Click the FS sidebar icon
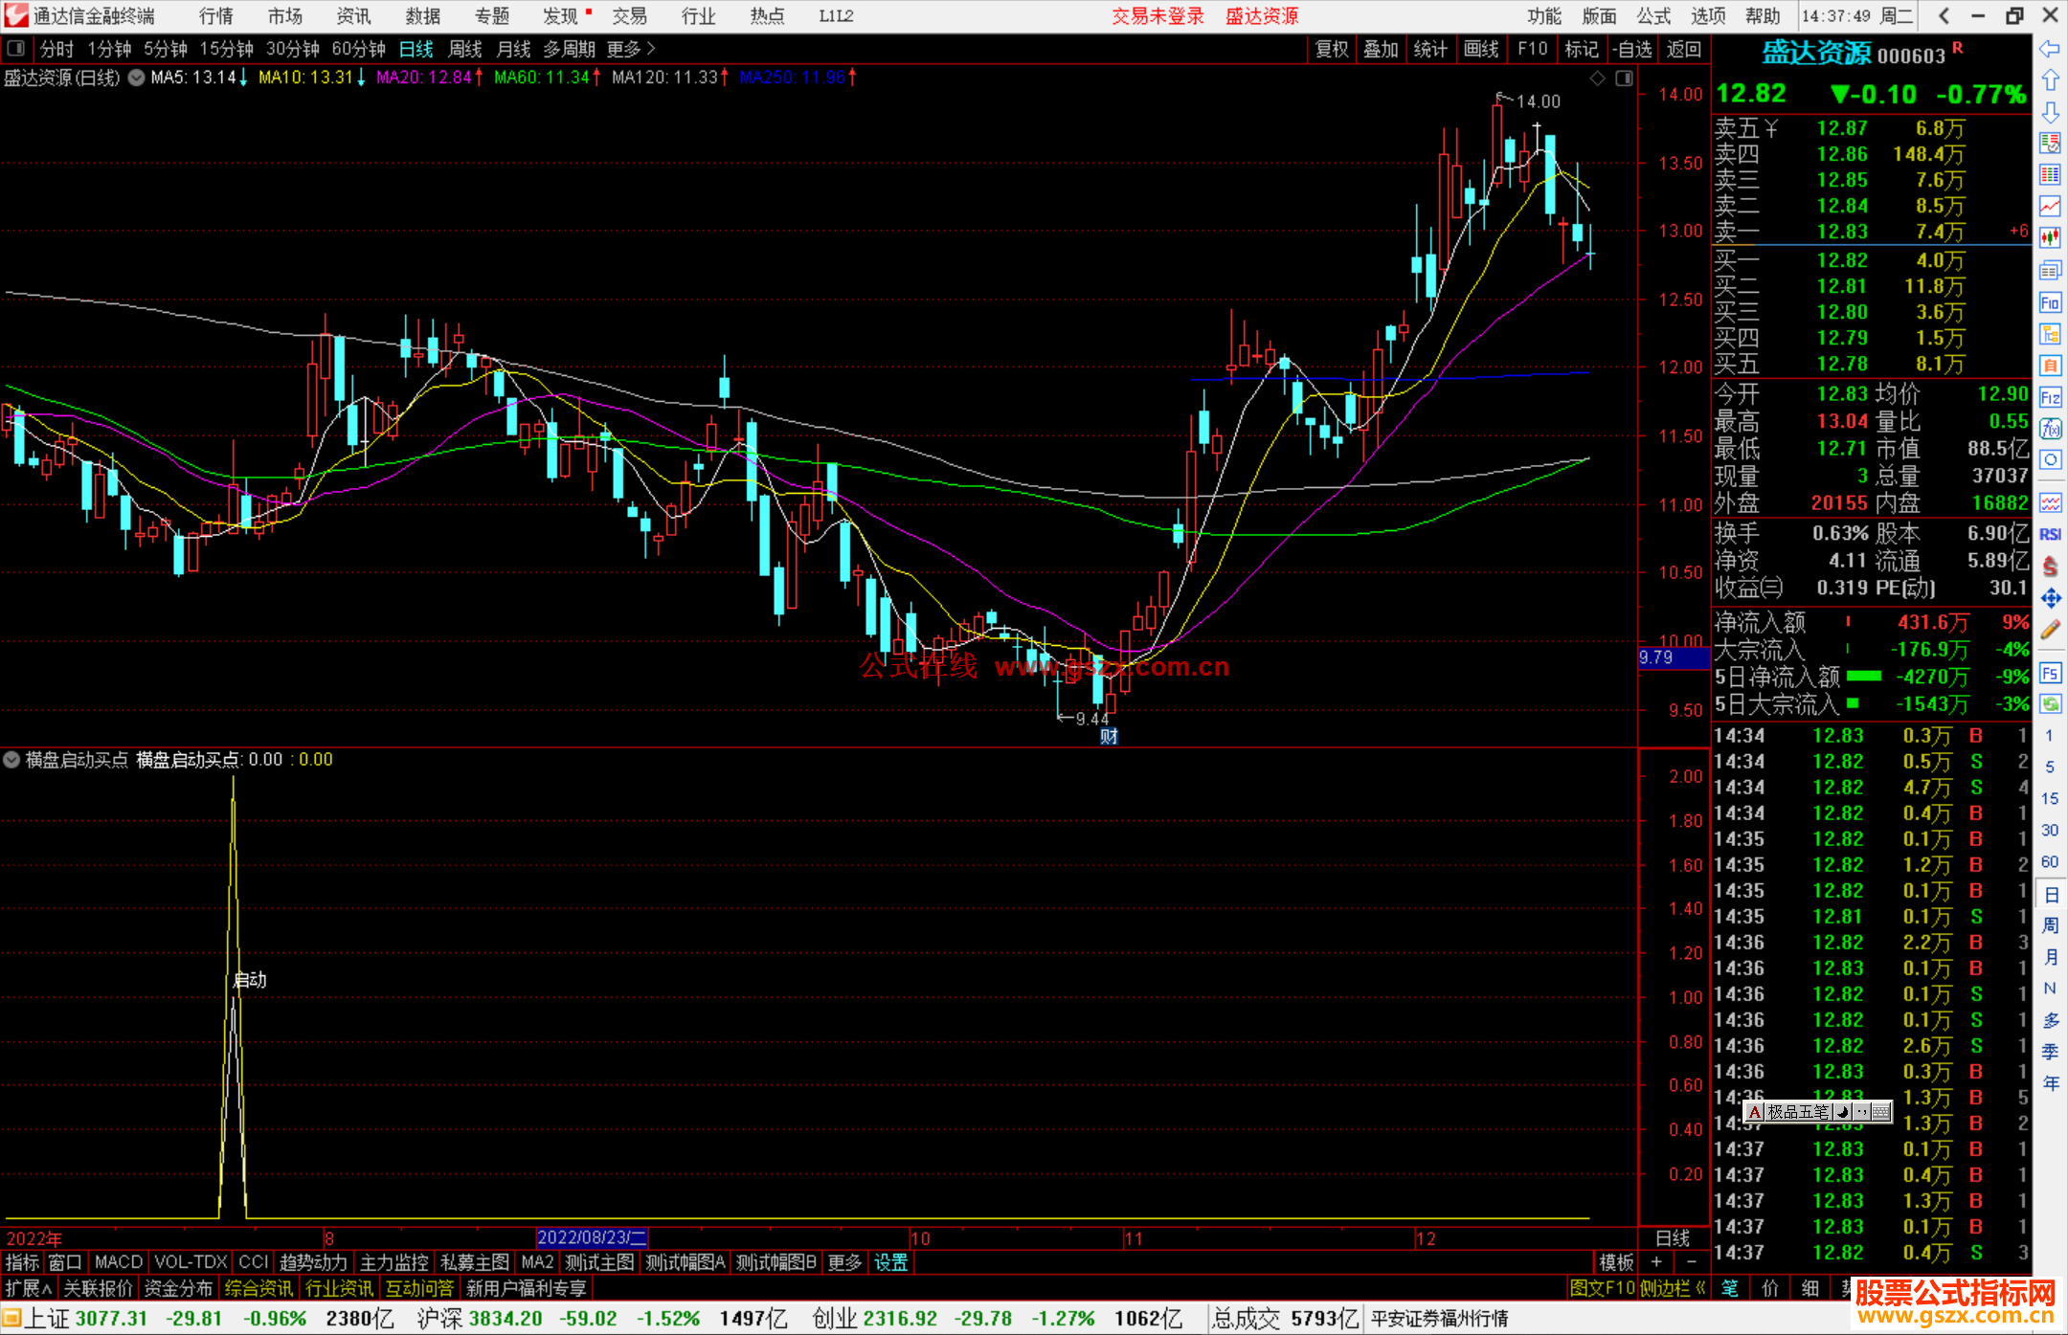2068x1335 pixels. pyautogui.click(x=2050, y=673)
